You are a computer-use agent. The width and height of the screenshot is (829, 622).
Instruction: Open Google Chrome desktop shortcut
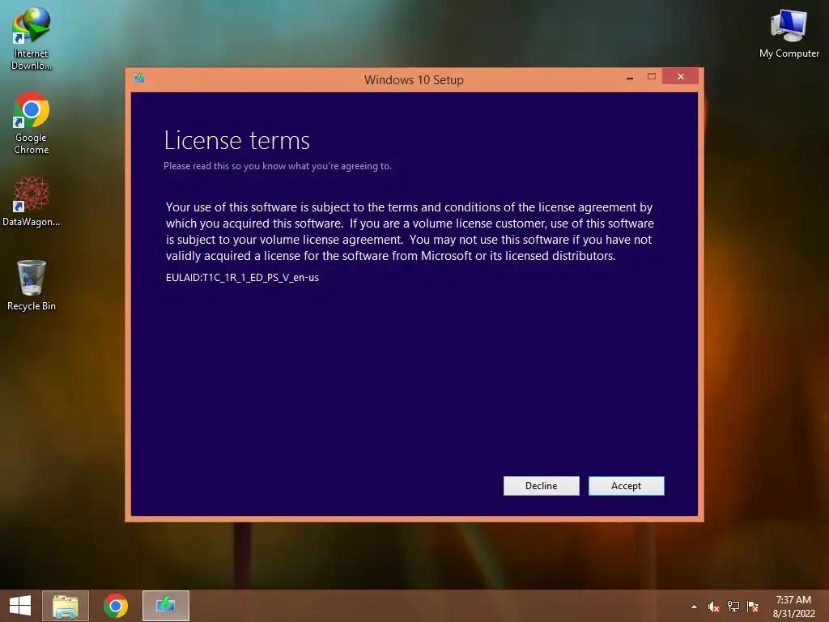tap(32, 123)
